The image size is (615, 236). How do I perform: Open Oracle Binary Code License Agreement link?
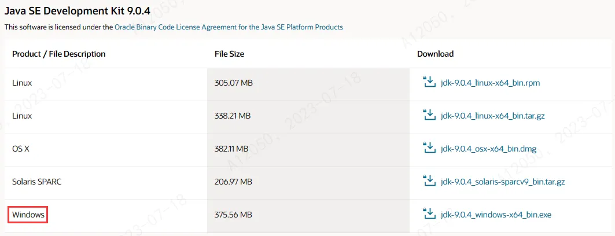click(x=229, y=27)
